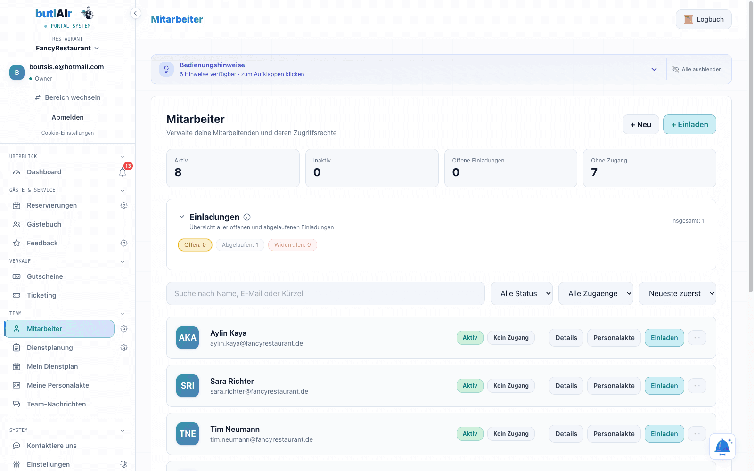The image size is (754, 471).
Task: Open Feedback settings gear
Action: pos(124,243)
